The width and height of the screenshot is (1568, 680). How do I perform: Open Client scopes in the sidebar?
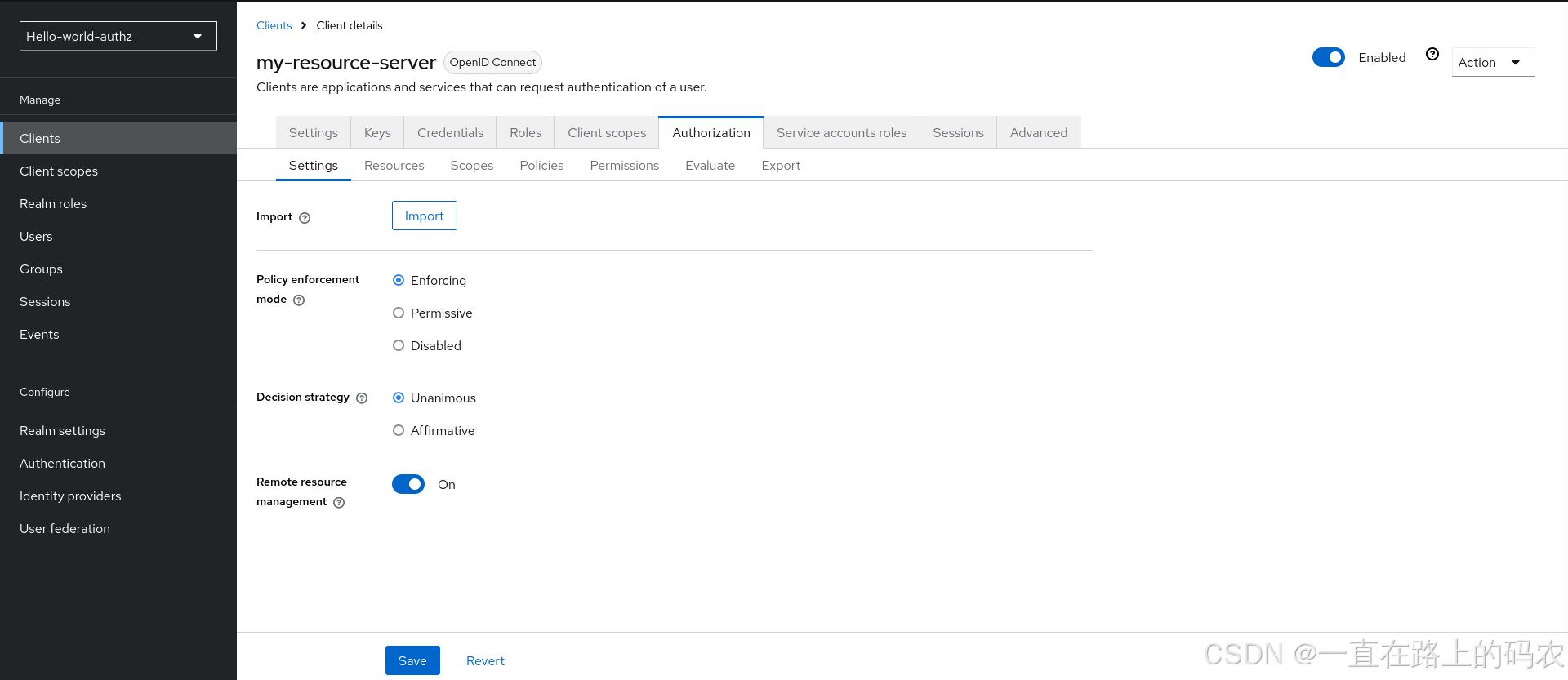pos(118,171)
